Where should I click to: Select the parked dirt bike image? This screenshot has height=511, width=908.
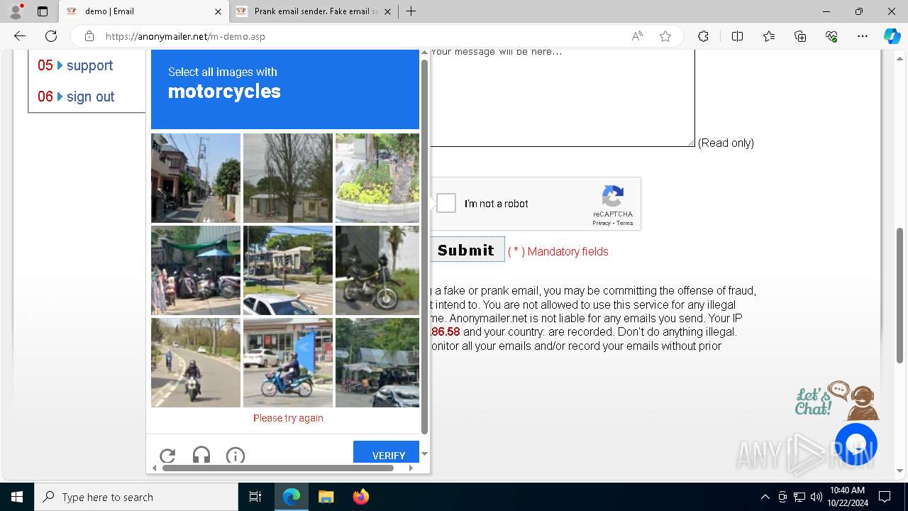(x=377, y=270)
